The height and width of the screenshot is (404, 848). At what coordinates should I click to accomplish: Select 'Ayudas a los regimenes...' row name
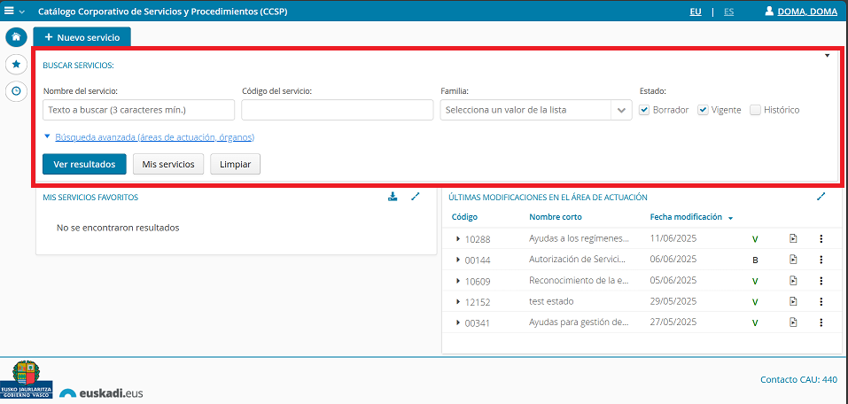pyautogui.click(x=580, y=238)
